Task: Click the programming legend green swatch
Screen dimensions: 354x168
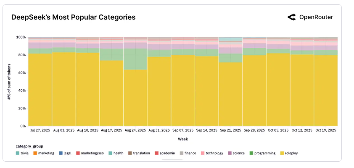Action: click(251, 153)
